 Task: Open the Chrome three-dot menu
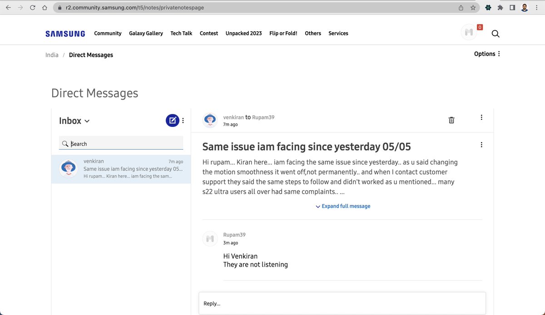537,8
